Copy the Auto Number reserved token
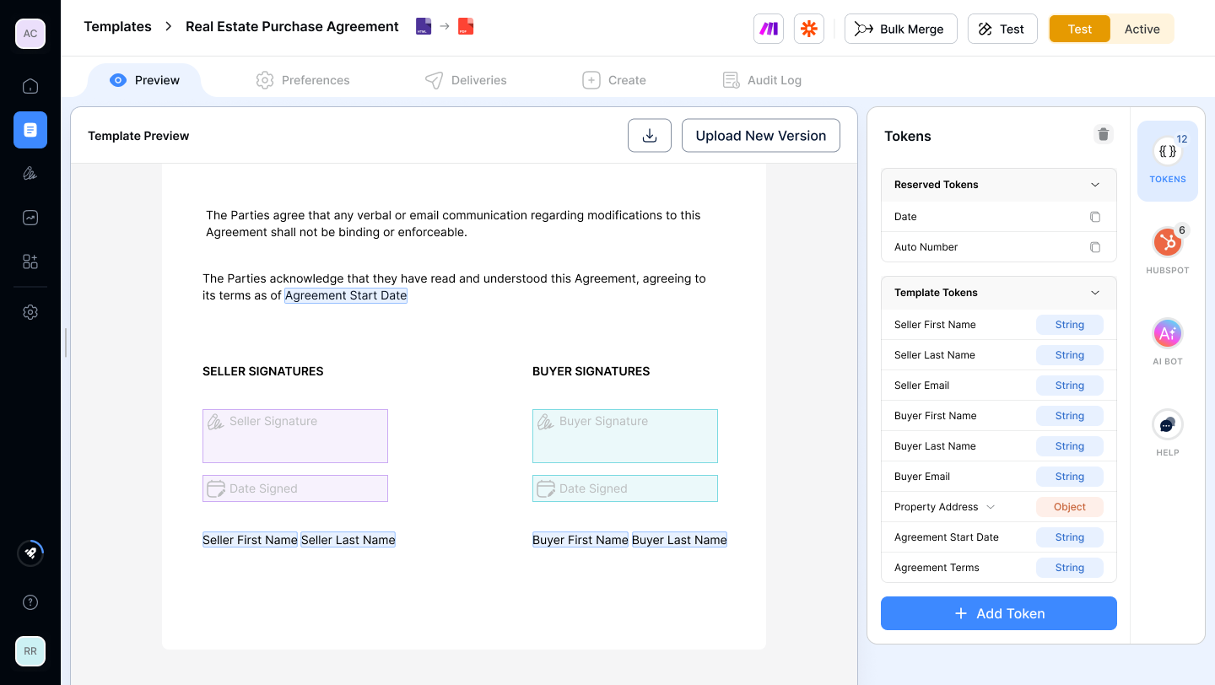Screen dimensions: 1215x685 click(1094, 246)
